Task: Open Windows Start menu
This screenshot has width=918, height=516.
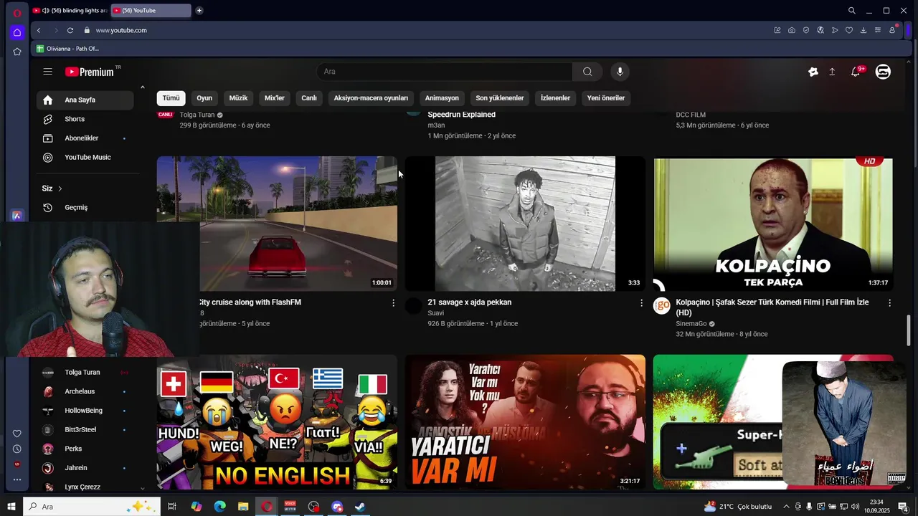Action: [11, 507]
